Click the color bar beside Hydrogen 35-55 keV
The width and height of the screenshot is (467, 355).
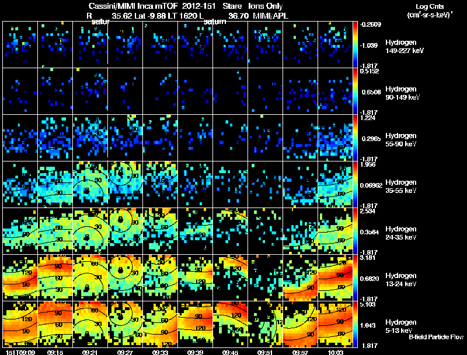355,185
